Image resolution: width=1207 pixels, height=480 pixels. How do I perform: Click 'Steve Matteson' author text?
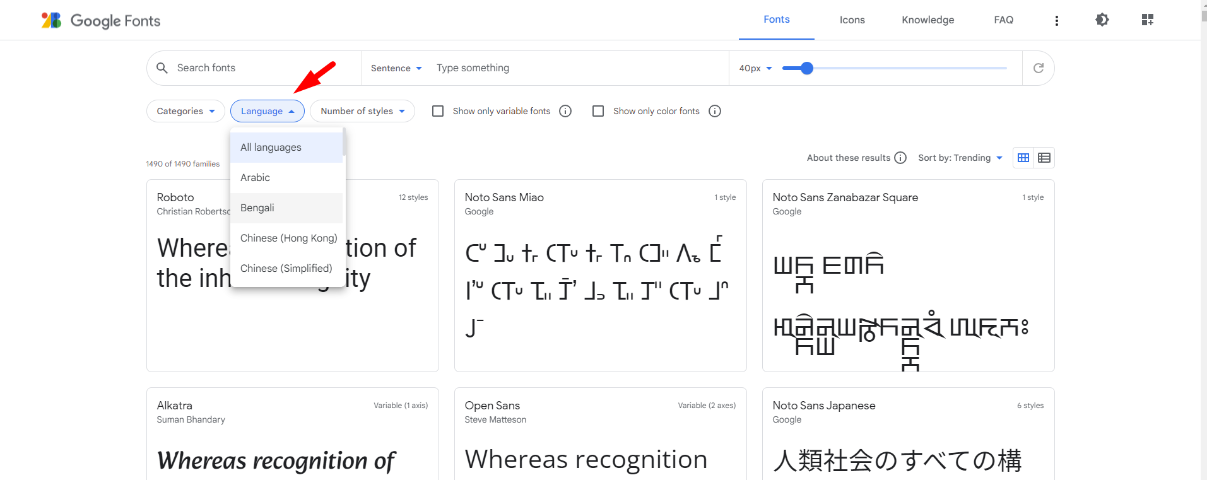click(x=495, y=419)
